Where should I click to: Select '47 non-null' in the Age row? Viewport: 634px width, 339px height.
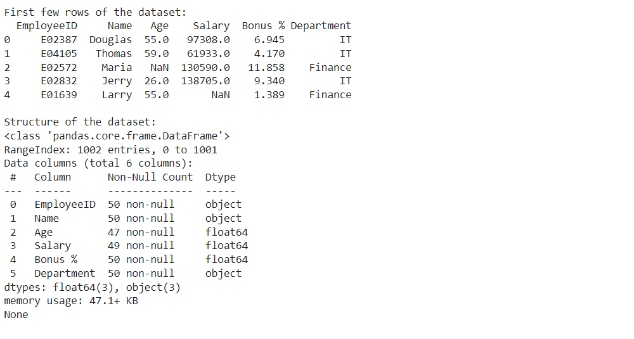click(x=141, y=232)
